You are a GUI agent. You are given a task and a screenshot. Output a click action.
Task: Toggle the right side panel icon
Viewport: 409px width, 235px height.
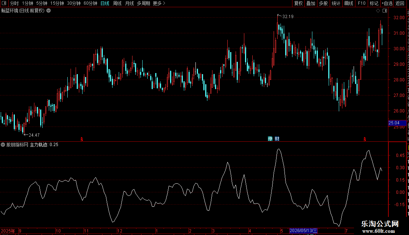coord(385,11)
